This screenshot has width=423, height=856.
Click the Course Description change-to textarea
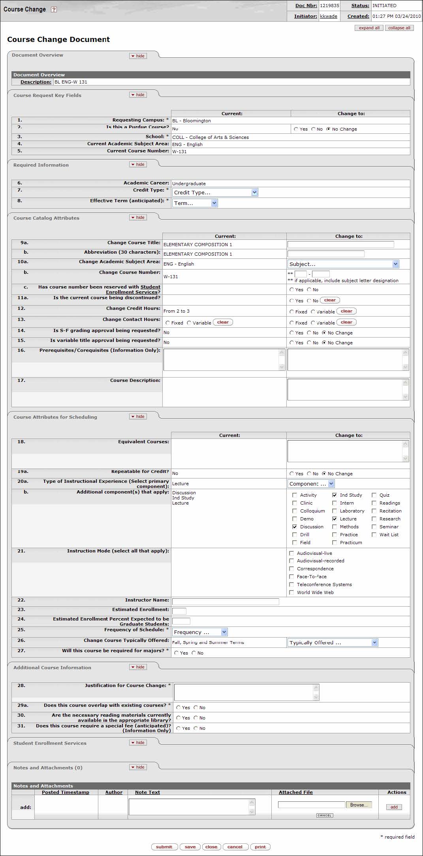pyautogui.click(x=348, y=390)
